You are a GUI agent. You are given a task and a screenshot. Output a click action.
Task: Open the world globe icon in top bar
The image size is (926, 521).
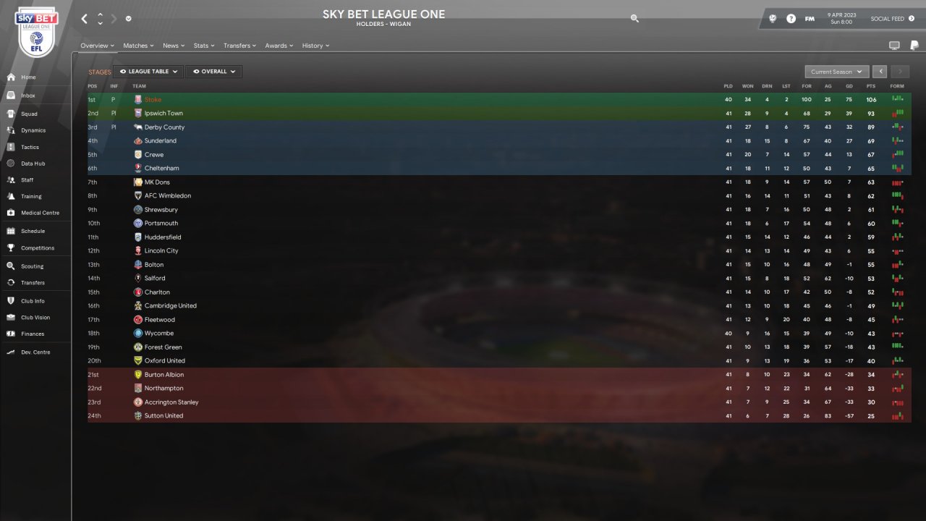click(773, 19)
